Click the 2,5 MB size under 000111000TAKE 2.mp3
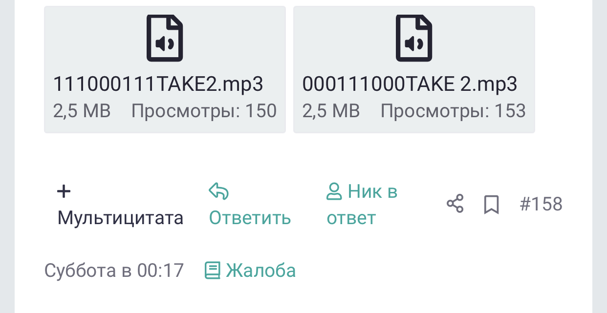607x313 pixels. (x=331, y=111)
